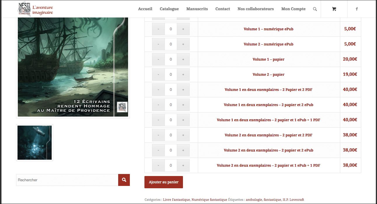This screenshot has width=377, height=204.
Task: Increase quantity for Volume 2 – 2 papier et 2 ePub
Action: (x=183, y=150)
